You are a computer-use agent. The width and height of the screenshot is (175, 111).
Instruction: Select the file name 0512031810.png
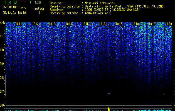tap(14, 7)
